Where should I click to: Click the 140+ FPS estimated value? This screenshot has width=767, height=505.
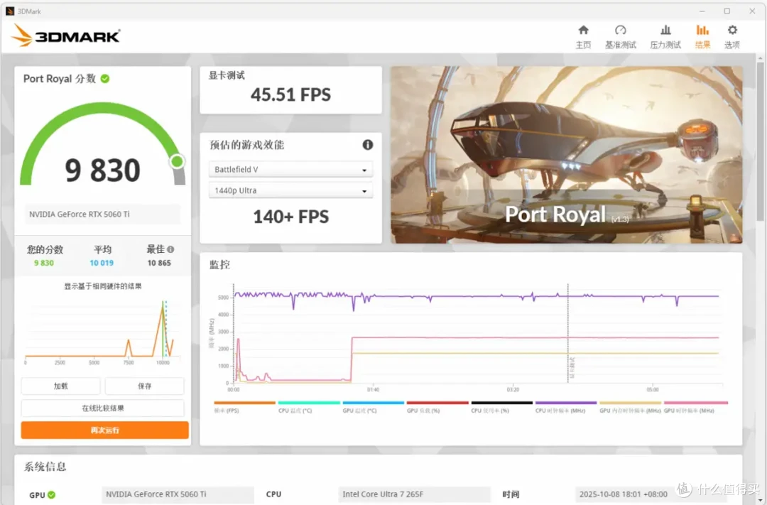pos(290,217)
